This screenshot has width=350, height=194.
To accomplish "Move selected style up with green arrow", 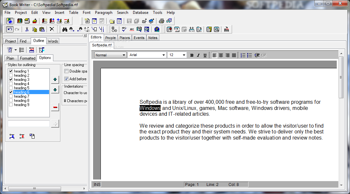I will [x=55, y=79].
